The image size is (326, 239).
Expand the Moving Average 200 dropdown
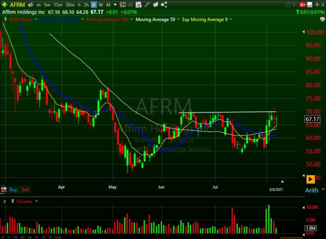[131, 19]
